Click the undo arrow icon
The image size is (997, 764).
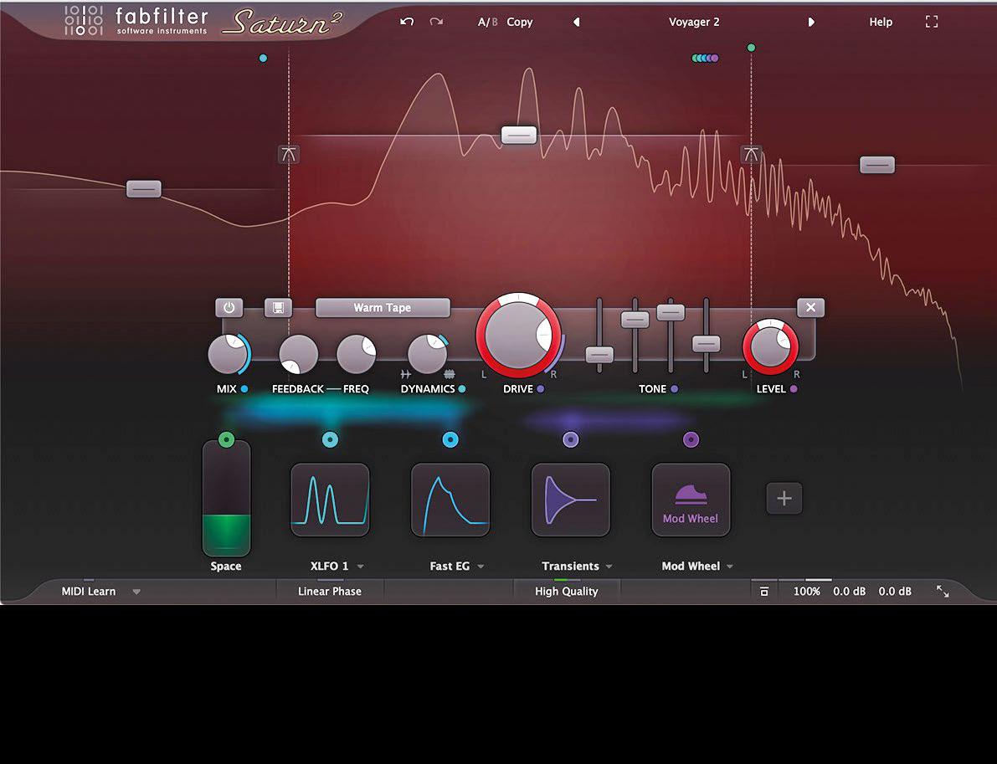point(407,22)
